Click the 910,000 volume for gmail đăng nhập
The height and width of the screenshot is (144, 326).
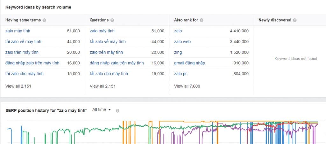tap(241, 63)
